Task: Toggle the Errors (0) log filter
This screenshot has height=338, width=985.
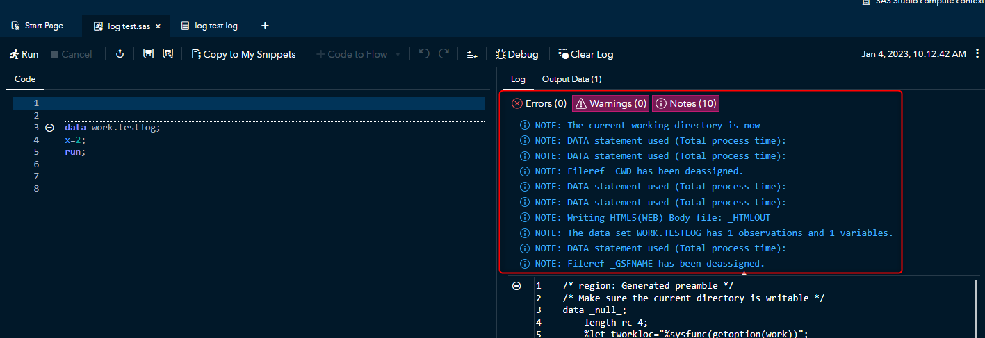Action: [539, 103]
